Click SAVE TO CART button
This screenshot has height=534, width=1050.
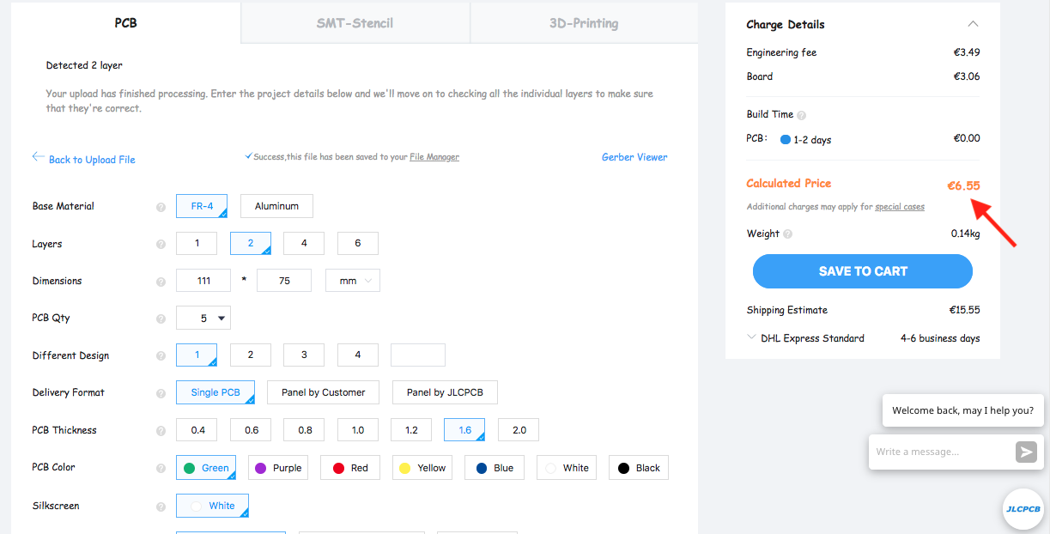point(863,271)
